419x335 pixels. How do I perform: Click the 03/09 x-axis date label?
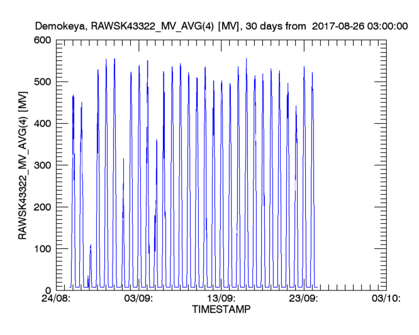(x=138, y=299)
